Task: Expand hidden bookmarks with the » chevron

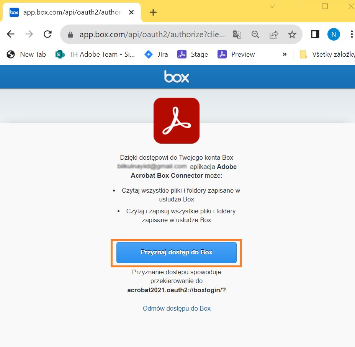Action: [x=285, y=54]
